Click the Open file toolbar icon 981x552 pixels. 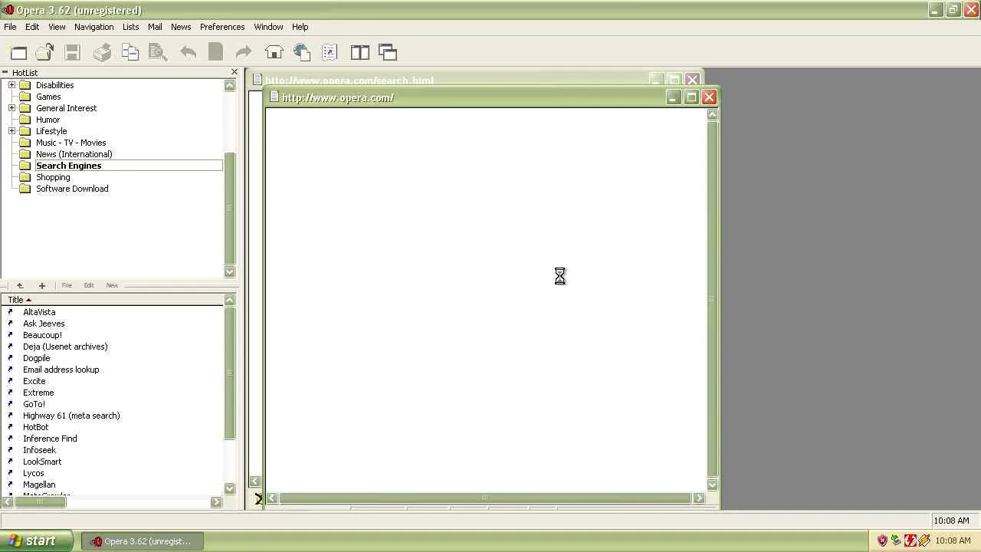[44, 52]
